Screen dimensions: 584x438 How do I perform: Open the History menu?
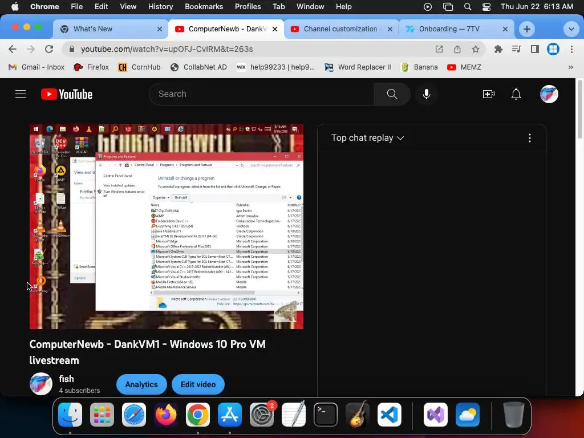tap(160, 7)
